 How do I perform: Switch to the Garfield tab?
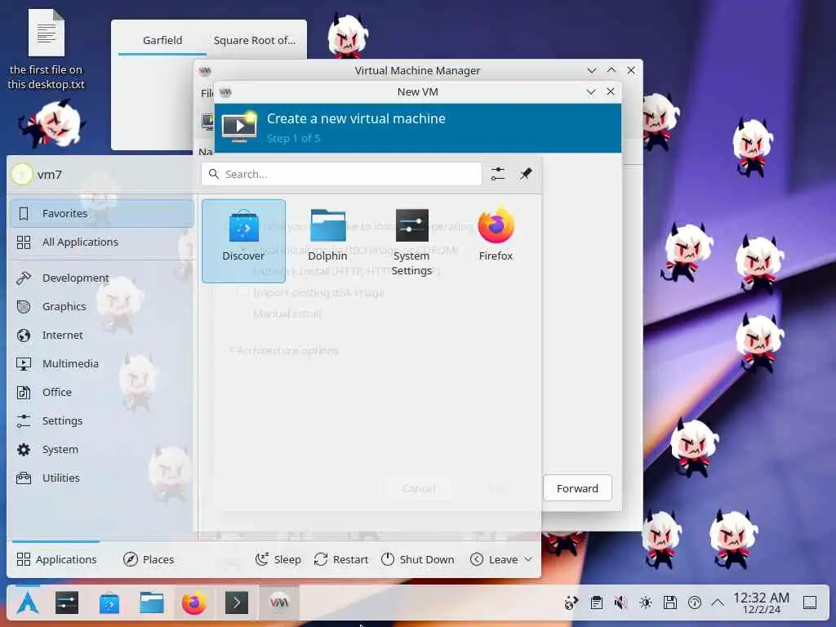[x=162, y=41]
